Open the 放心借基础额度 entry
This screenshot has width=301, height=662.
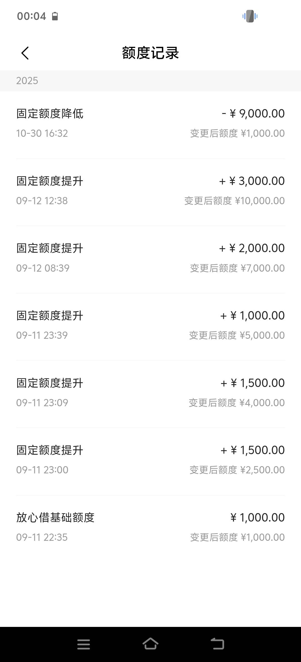pos(150,527)
